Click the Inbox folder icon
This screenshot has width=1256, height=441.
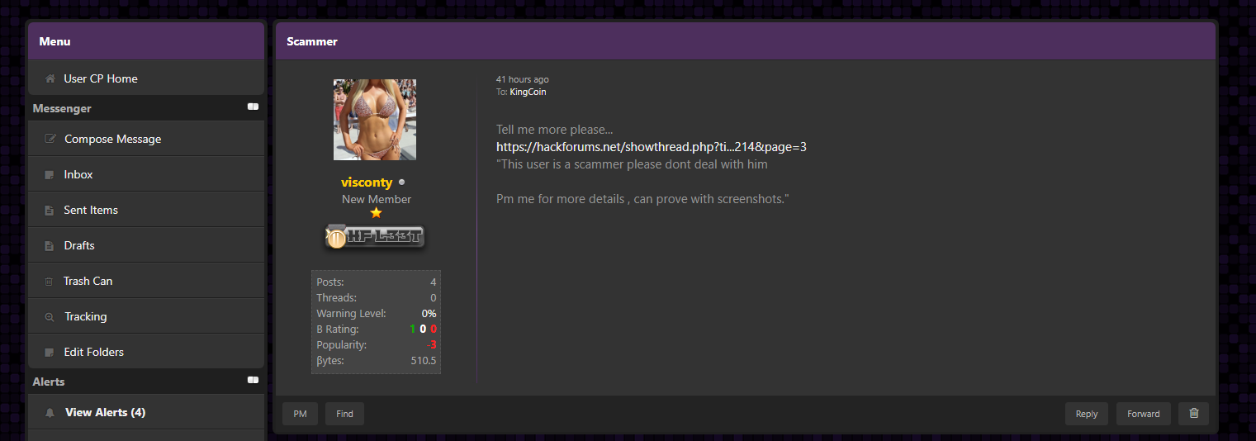[50, 175]
